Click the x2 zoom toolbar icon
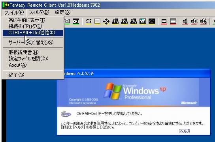Image resolution: width=215 pixels, height=142 pixels. 76,21
